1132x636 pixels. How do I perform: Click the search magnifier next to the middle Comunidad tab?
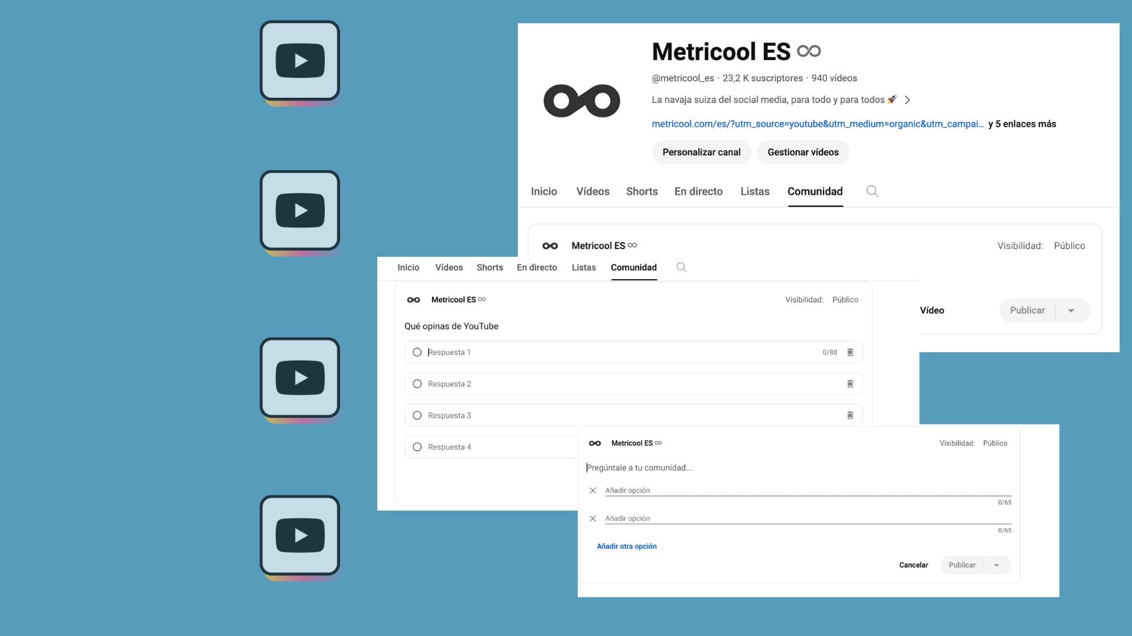681,267
